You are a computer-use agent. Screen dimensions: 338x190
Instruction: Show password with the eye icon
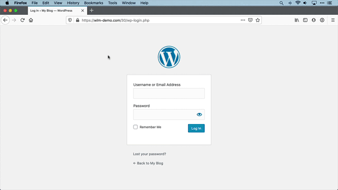[199, 115]
